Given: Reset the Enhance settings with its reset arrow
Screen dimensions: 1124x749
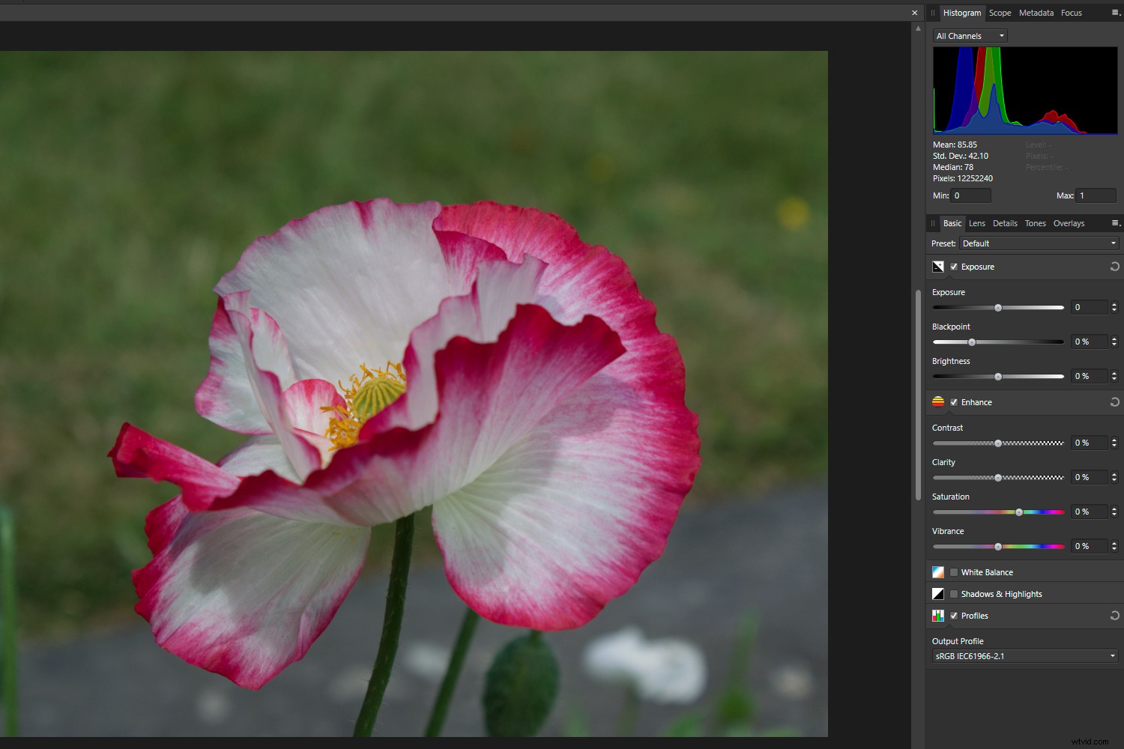Looking at the screenshot, I should point(1114,402).
